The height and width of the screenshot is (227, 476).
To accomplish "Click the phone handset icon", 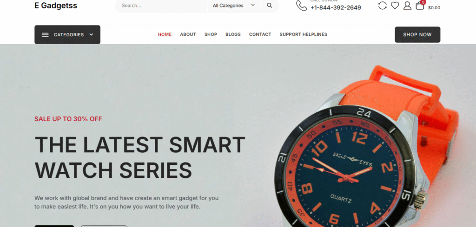I will [x=301, y=6].
